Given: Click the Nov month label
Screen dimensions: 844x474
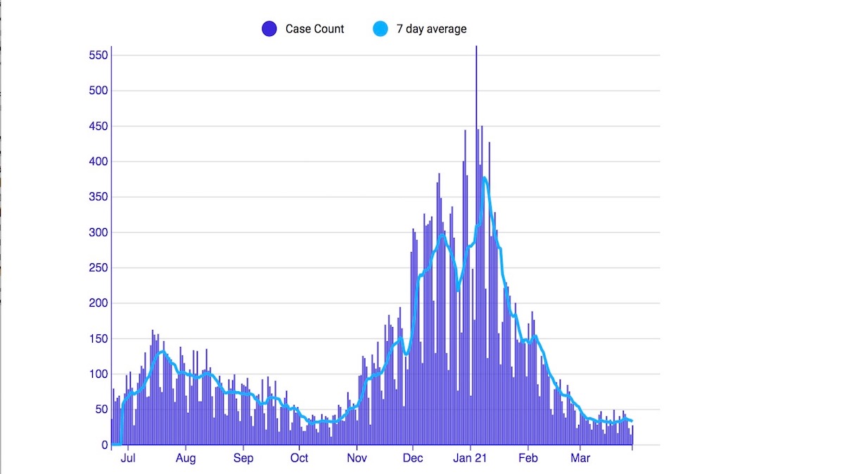Looking at the screenshot, I should click(357, 459).
